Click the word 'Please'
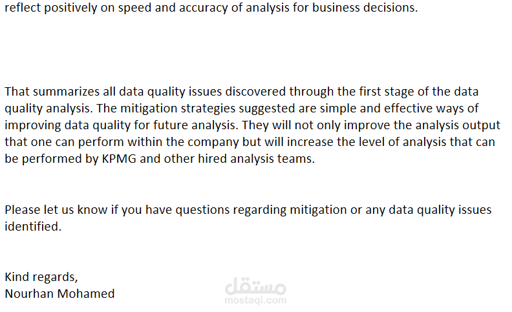The image size is (512, 312). tap(21, 210)
